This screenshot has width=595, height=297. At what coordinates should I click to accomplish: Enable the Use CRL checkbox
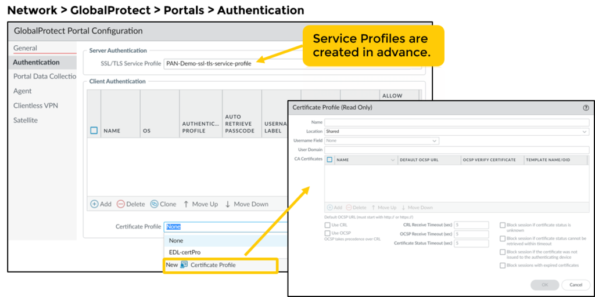point(328,225)
